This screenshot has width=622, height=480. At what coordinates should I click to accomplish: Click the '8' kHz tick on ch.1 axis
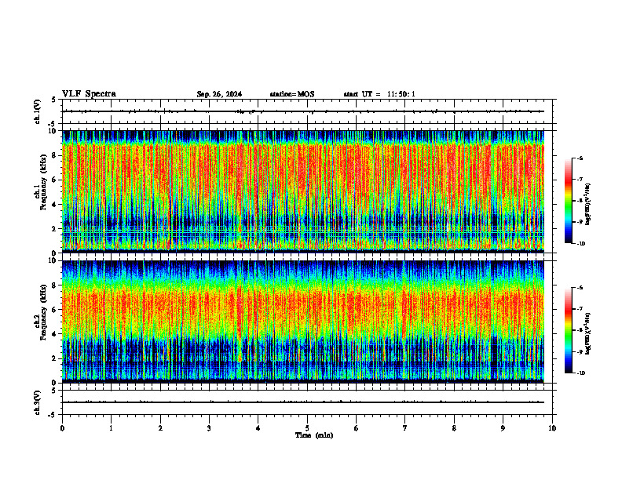(x=55, y=155)
